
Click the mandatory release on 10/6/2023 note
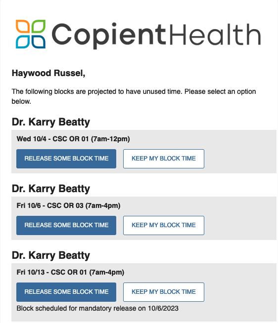[x=97, y=308]
